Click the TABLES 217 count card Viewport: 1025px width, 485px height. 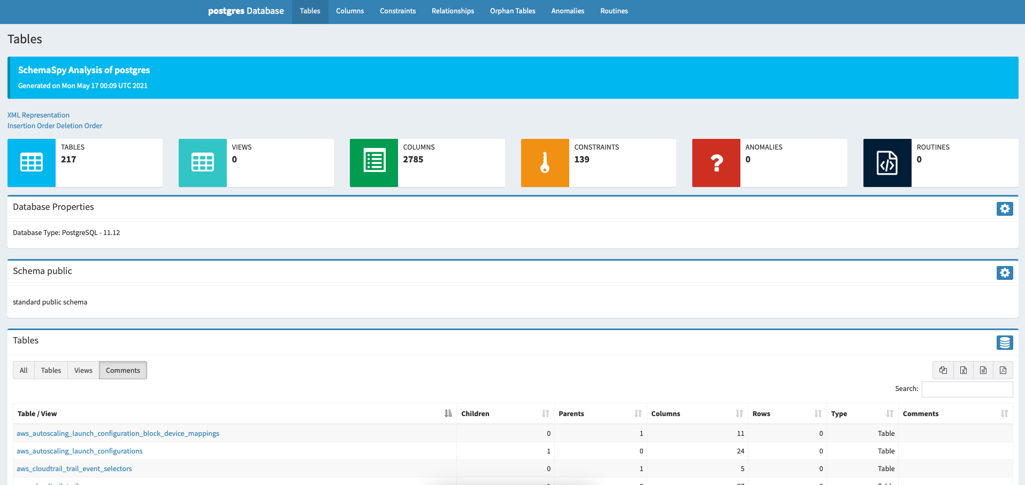coord(85,163)
